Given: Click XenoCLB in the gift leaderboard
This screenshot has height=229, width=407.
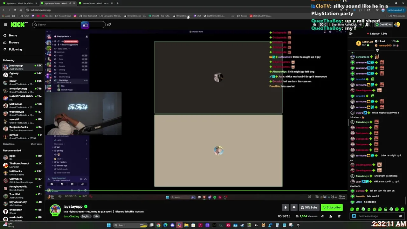Looking at the screenshot, I should 367,42.
